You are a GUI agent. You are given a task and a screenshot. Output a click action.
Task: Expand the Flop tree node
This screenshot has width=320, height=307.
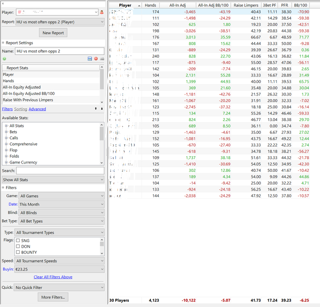pos(6,150)
